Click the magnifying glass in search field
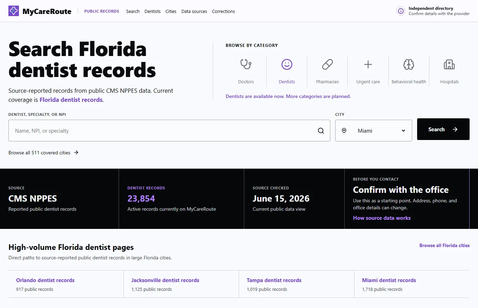This screenshot has width=478, height=308. click(321, 131)
